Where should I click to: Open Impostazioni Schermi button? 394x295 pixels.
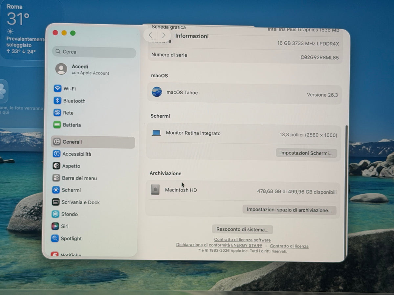306,153
